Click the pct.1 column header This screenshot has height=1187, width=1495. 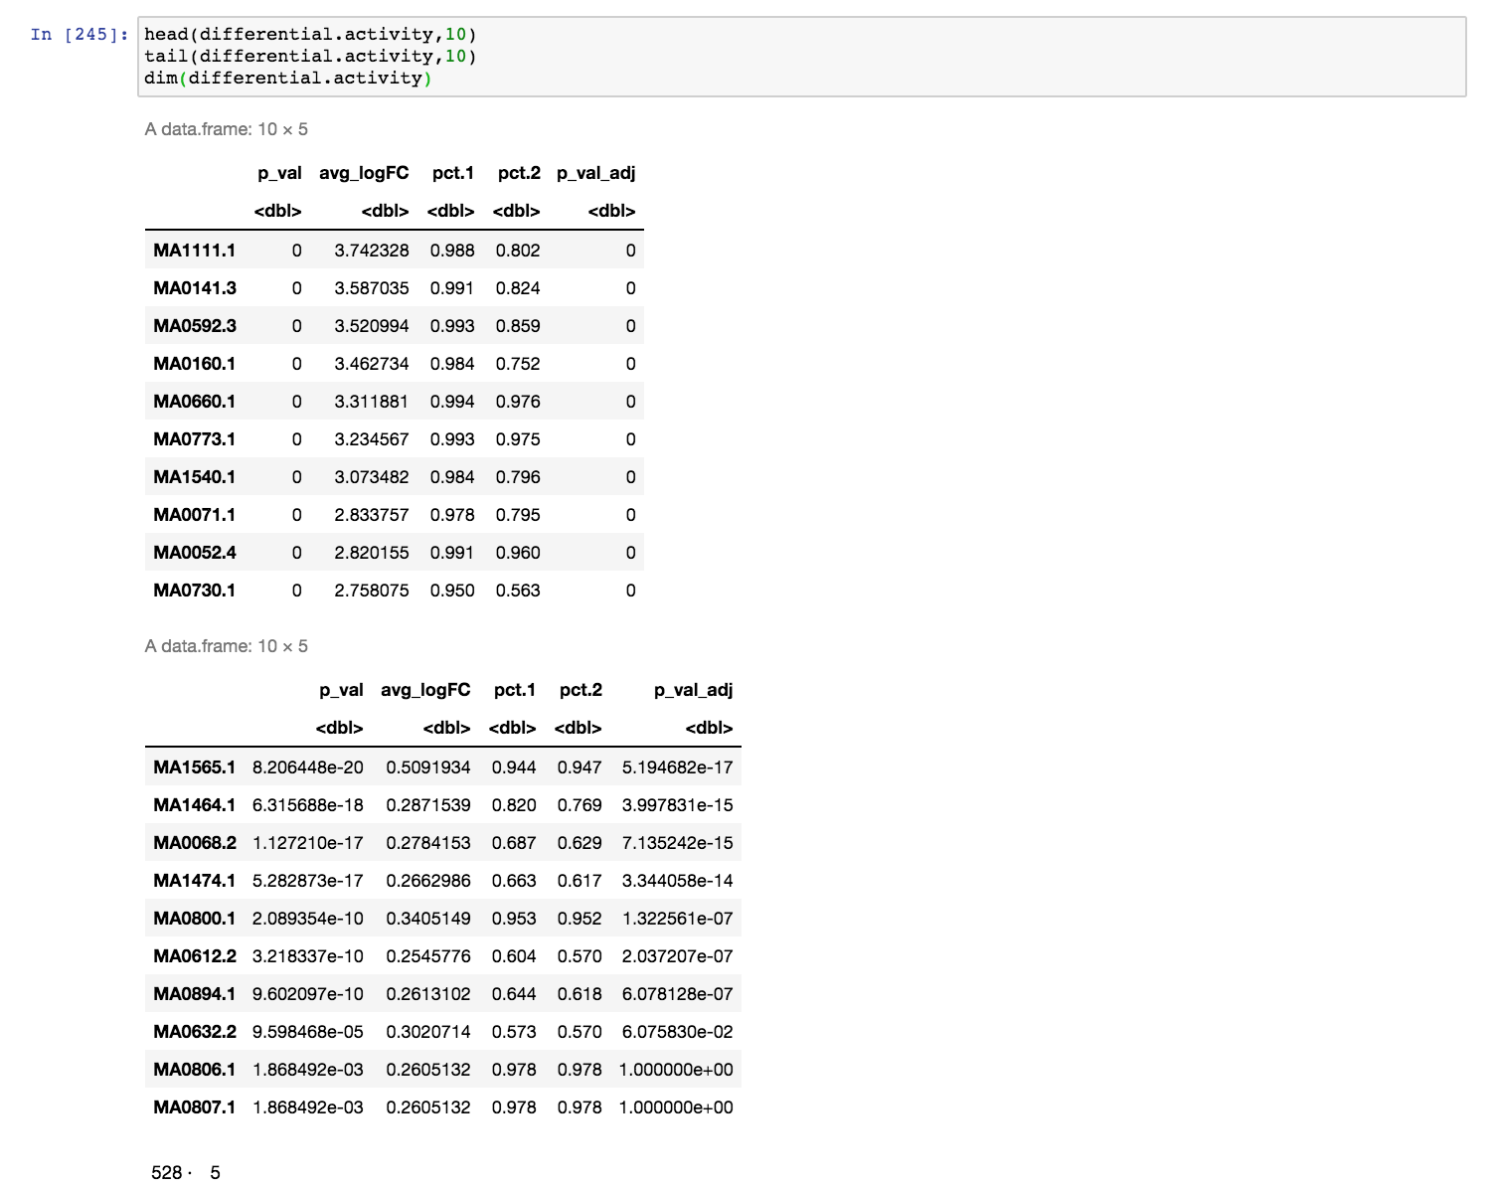coord(452,172)
